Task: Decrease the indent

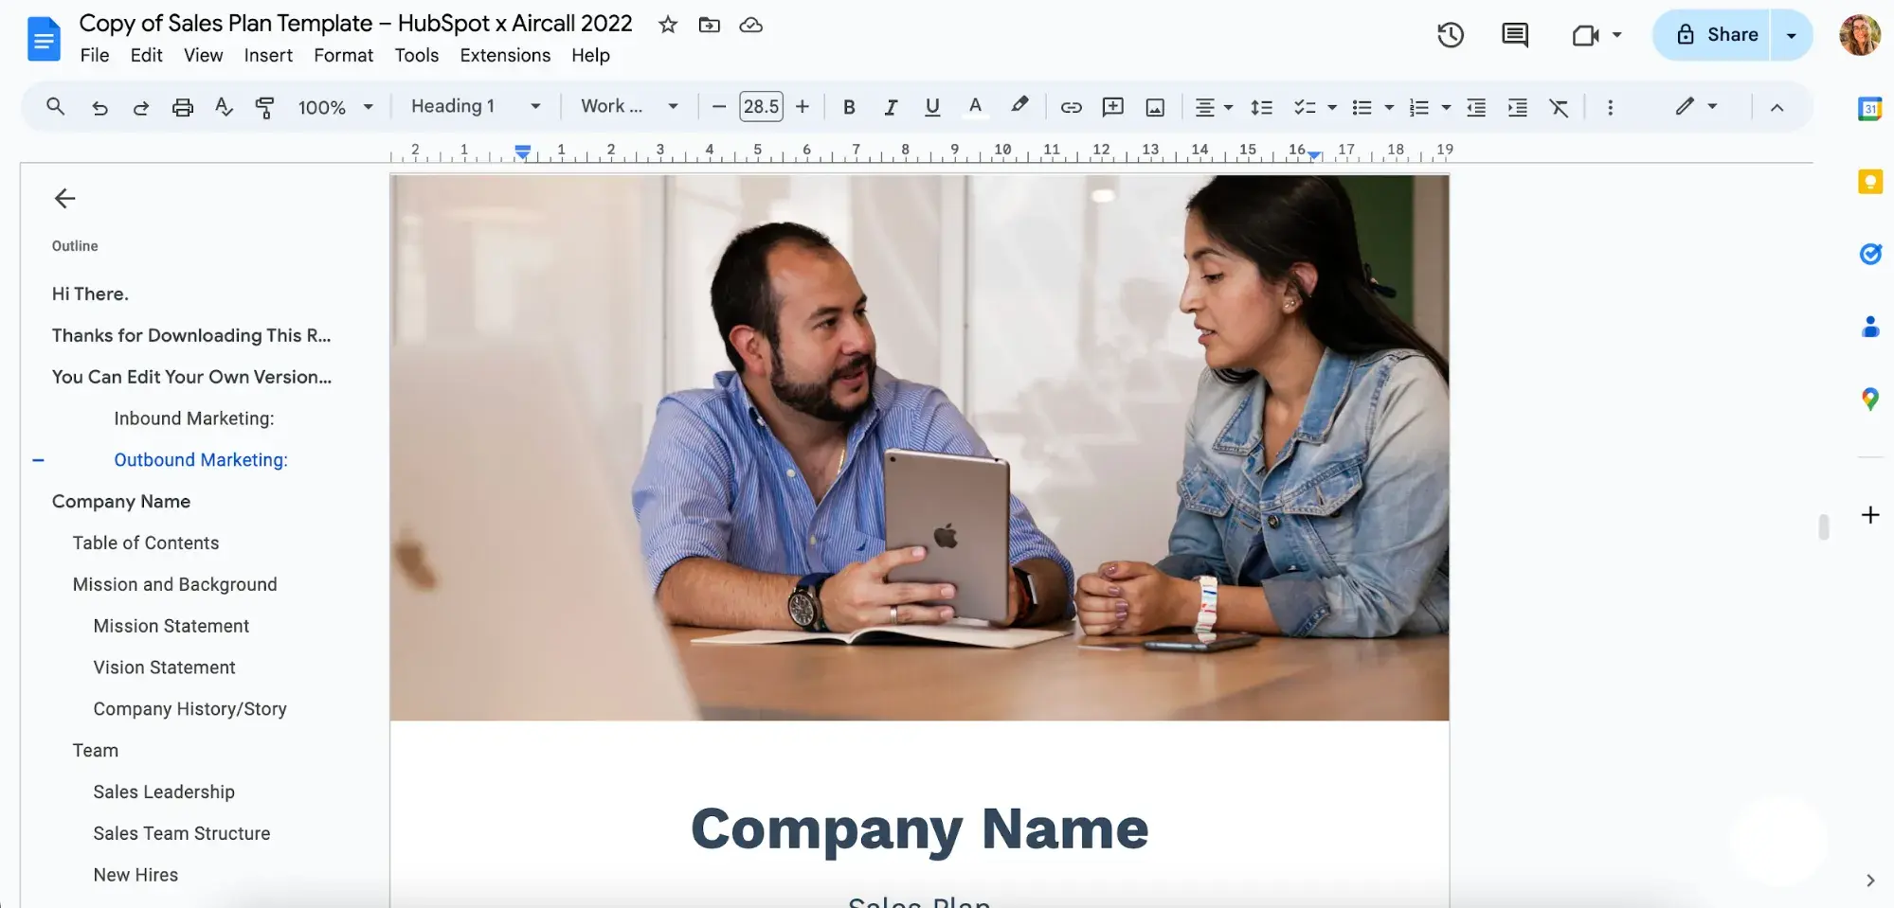Action: [1476, 107]
